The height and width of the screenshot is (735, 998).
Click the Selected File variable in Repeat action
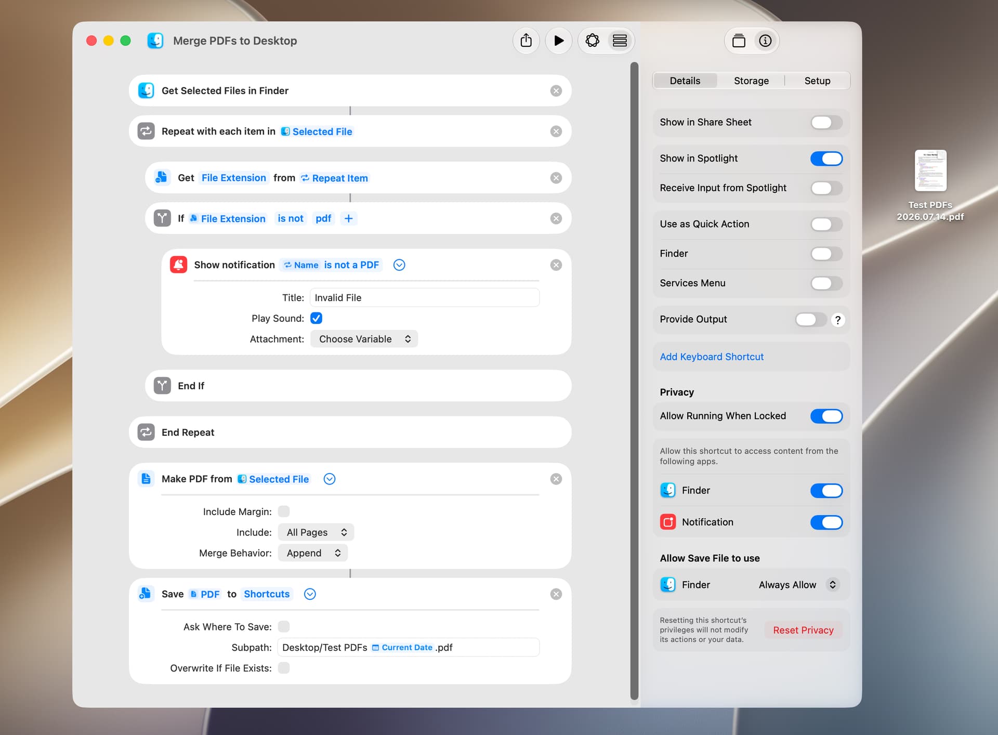317,132
